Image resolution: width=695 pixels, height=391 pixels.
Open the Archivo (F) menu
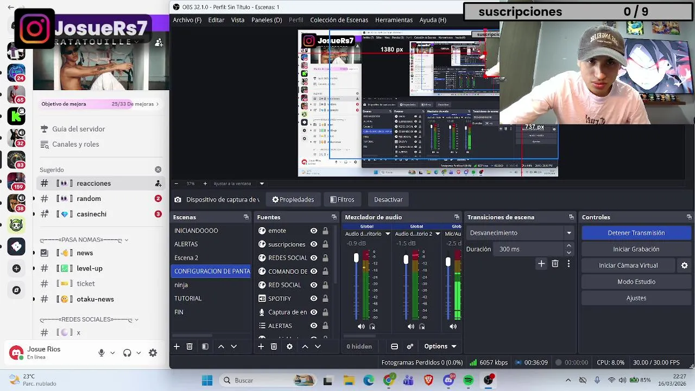[x=187, y=20]
